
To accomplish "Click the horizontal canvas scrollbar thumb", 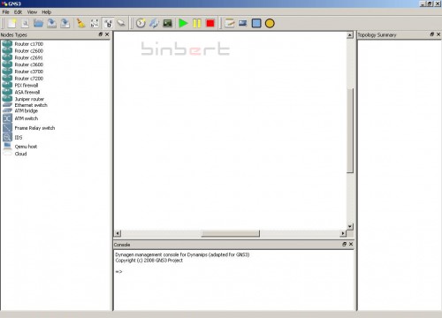I will point(231,233).
